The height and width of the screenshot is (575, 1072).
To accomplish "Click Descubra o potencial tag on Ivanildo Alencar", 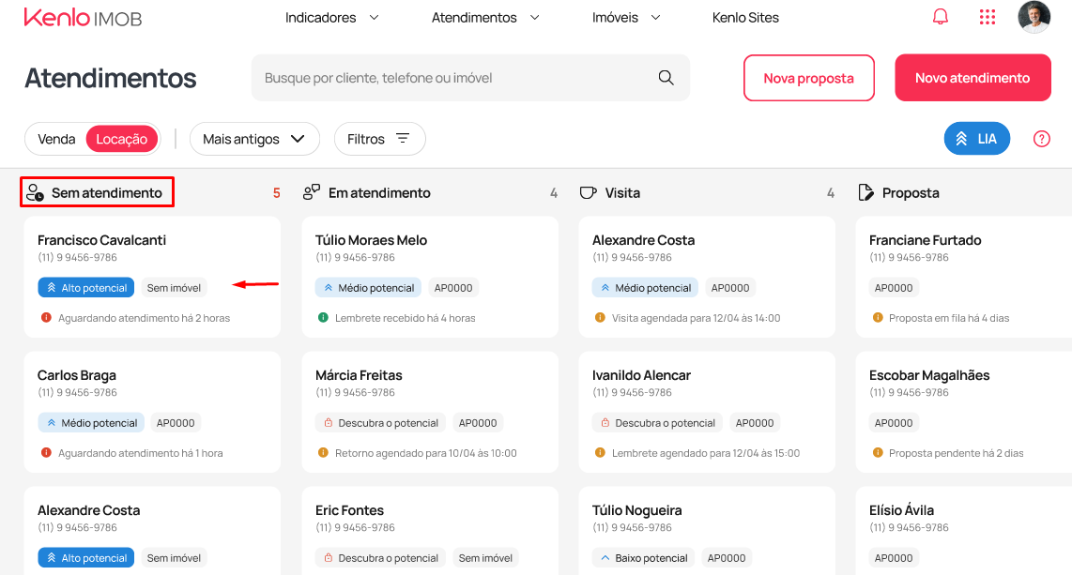I will point(657,423).
